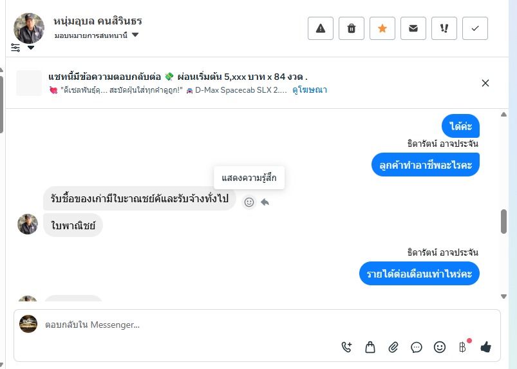Viewport: 517px width, 369px height.
Task: Toggle the orange star follow-up marker
Action: tap(382, 28)
